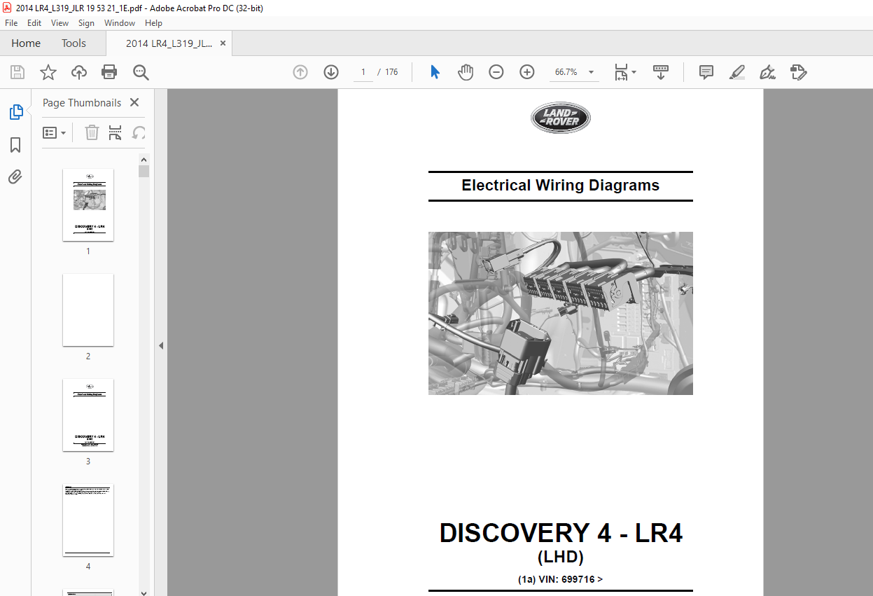Toggle Page Thumbnails pane icon
The height and width of the screenshot is (596, 873).
point(15,111)
